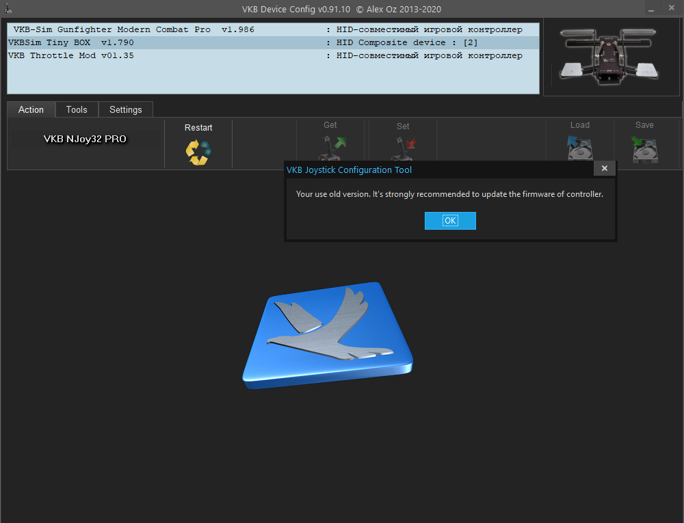The image size is (684, 523).
Task: Select the VKB Throttle Mod v01.35 row
Action: click(273, 56)
